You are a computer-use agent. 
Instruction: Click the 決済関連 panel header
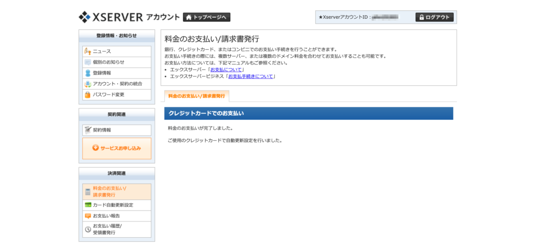point(117,173)
